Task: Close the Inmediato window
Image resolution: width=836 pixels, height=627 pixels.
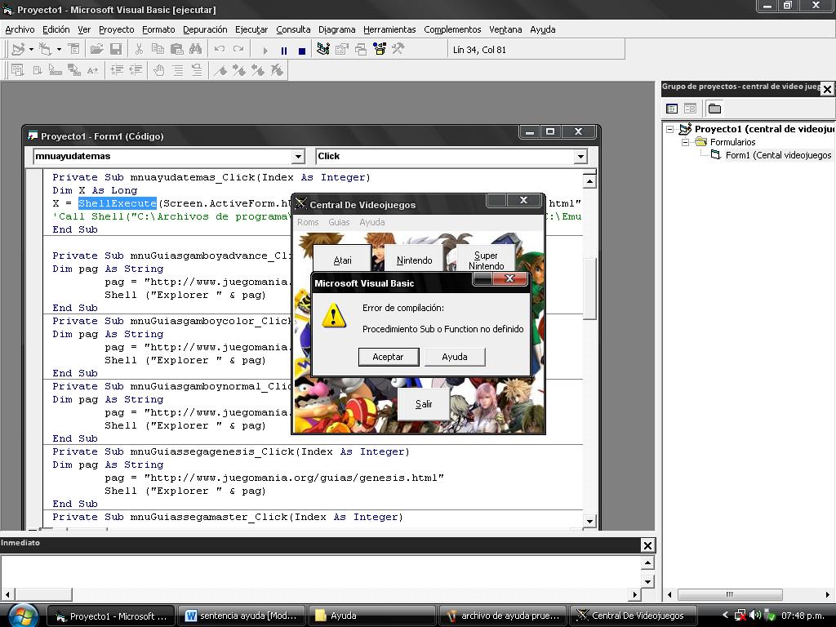Action: (x=647, y=545)
